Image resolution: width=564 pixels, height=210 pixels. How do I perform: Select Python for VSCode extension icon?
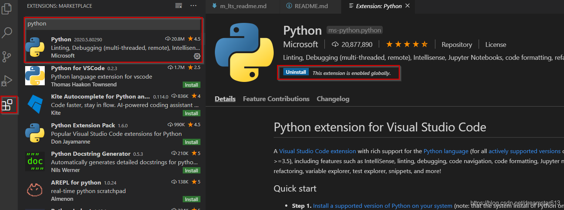35,76
